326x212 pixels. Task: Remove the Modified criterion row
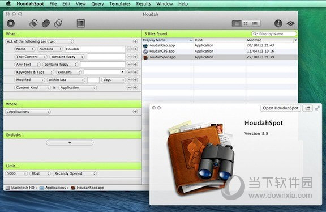129,80
